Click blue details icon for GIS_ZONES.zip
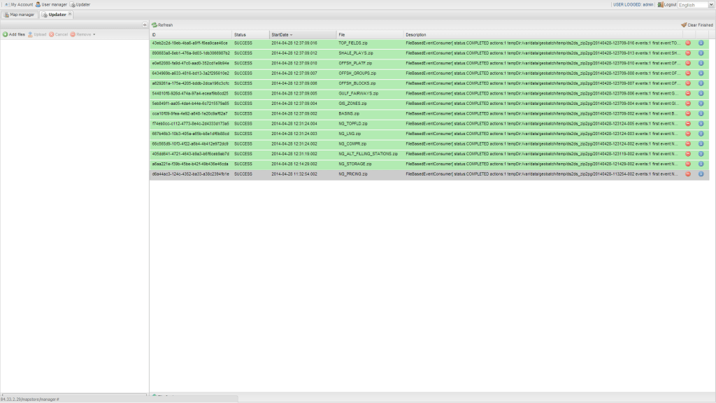This screenshot has height=403, width=716. [701, 104]
